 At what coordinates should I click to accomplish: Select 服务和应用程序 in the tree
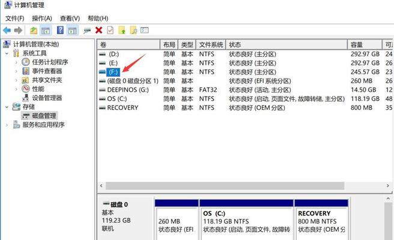click(x=43, y=125)
